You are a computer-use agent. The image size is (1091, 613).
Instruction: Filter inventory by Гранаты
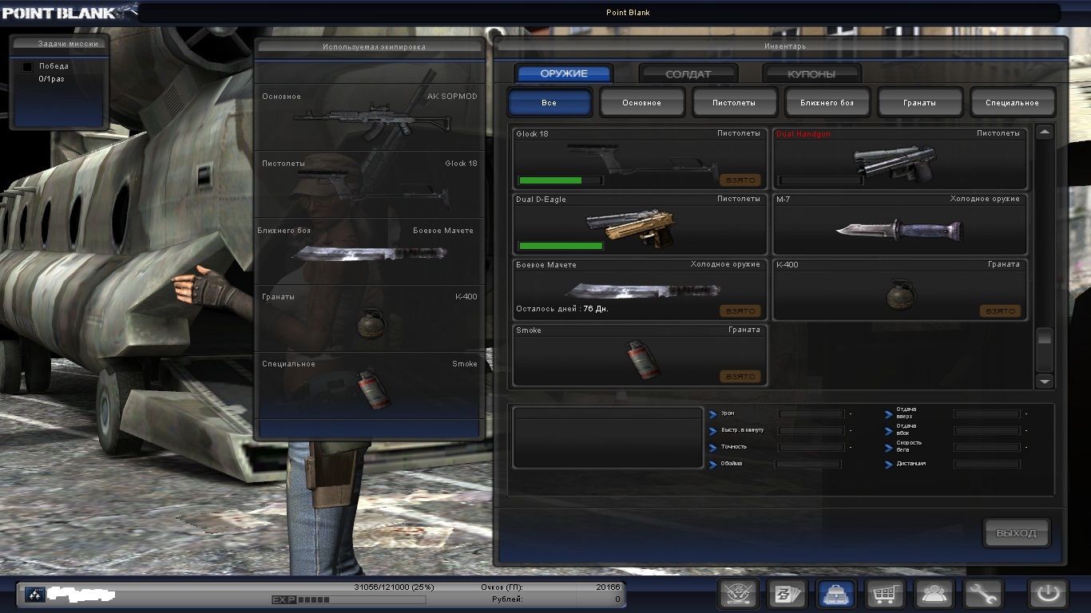[920, 103]
